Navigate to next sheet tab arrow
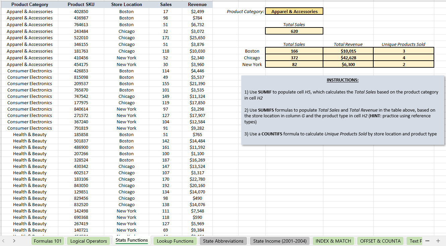The image size is (446, 246). (x=14, y=241)
